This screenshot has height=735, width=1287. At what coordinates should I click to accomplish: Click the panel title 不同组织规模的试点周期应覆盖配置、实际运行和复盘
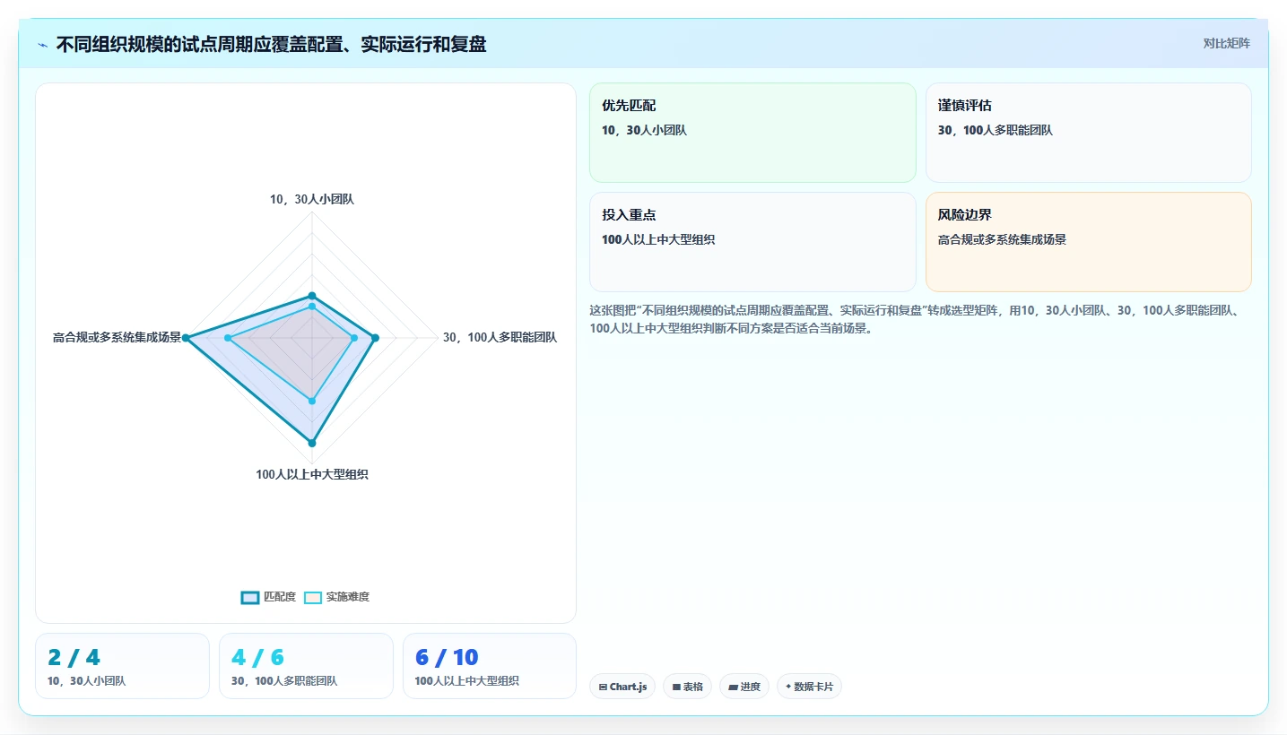click(271, 44)
